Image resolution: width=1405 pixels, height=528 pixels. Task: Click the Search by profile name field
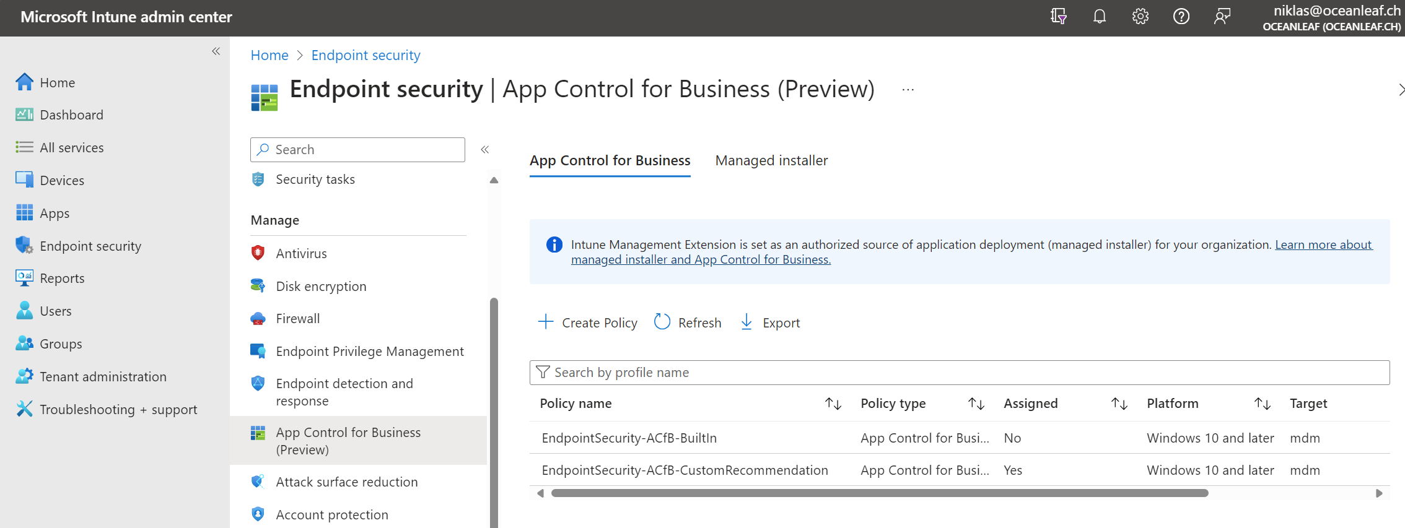click(x=960, y=373)
